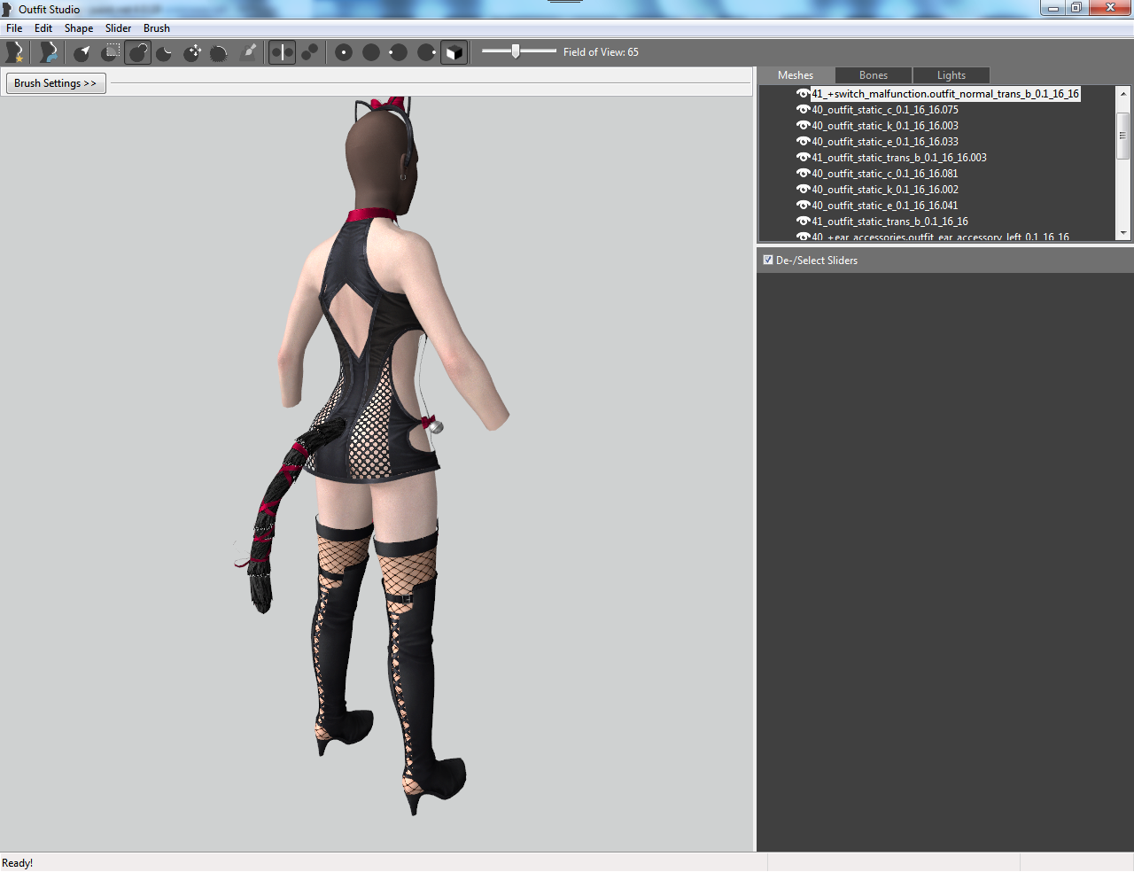Choose the active Inflate brush tool

[x=138, y=52]
